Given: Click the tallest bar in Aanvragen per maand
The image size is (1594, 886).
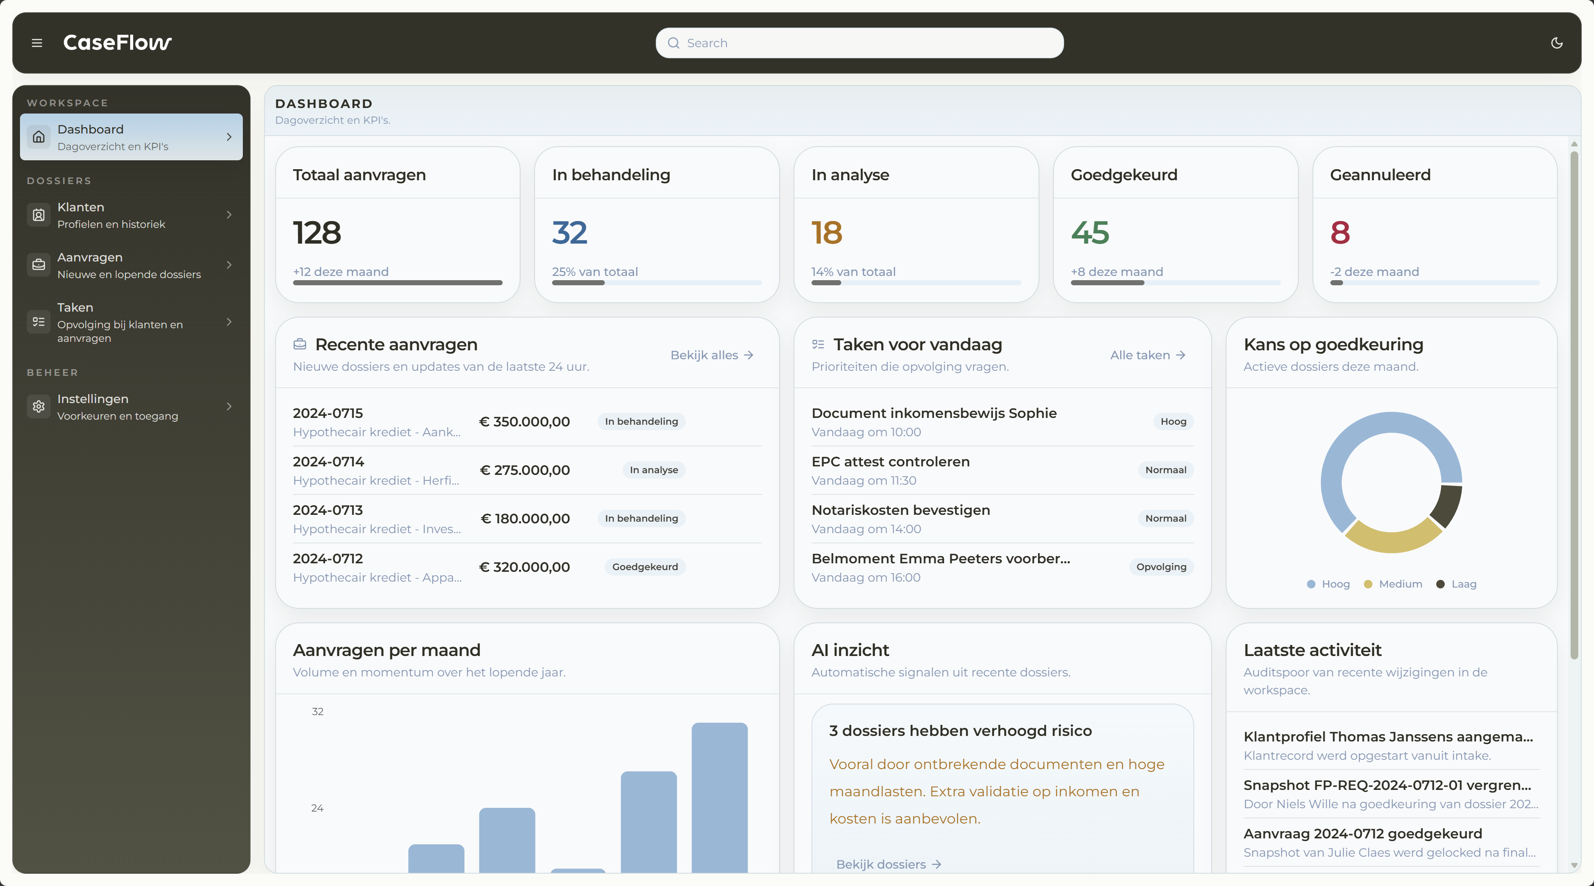Looking at the screenshot, I should 719,798.
